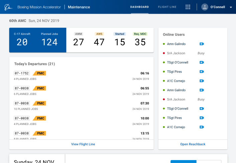The width and height of the screenshot is (236, 163).
Task: Expand the O'Connell account dropdown arrow
Action: [x=231, y=7]
